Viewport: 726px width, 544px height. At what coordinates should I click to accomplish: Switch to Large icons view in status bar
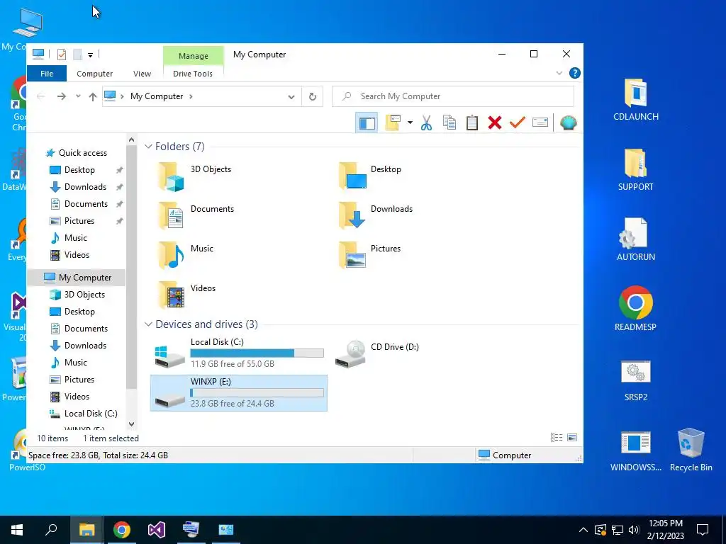[x=572, y=438]
